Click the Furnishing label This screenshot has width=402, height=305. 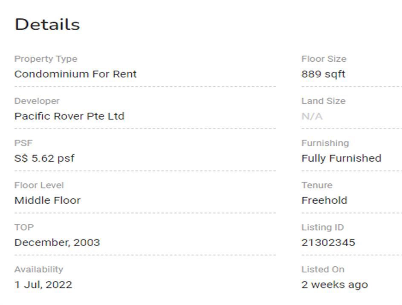click(325, 143)
